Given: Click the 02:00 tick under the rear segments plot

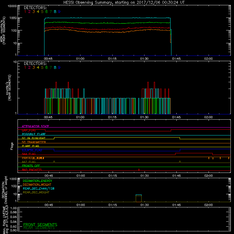Looking at the screenshot, I should tap(208, 117).
